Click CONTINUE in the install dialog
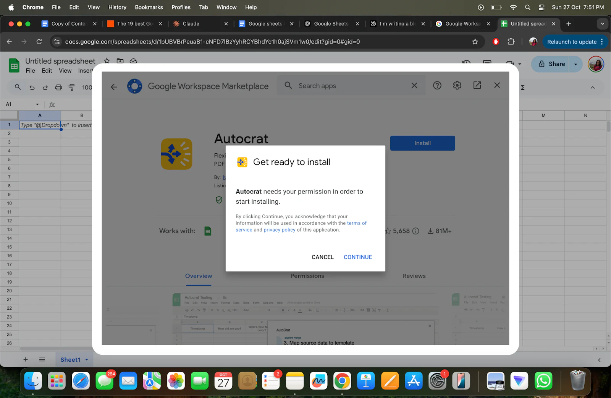Screen dimensions: 611x398 coord(357,257)
